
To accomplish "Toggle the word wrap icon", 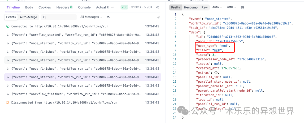I will tap(242, 8).
